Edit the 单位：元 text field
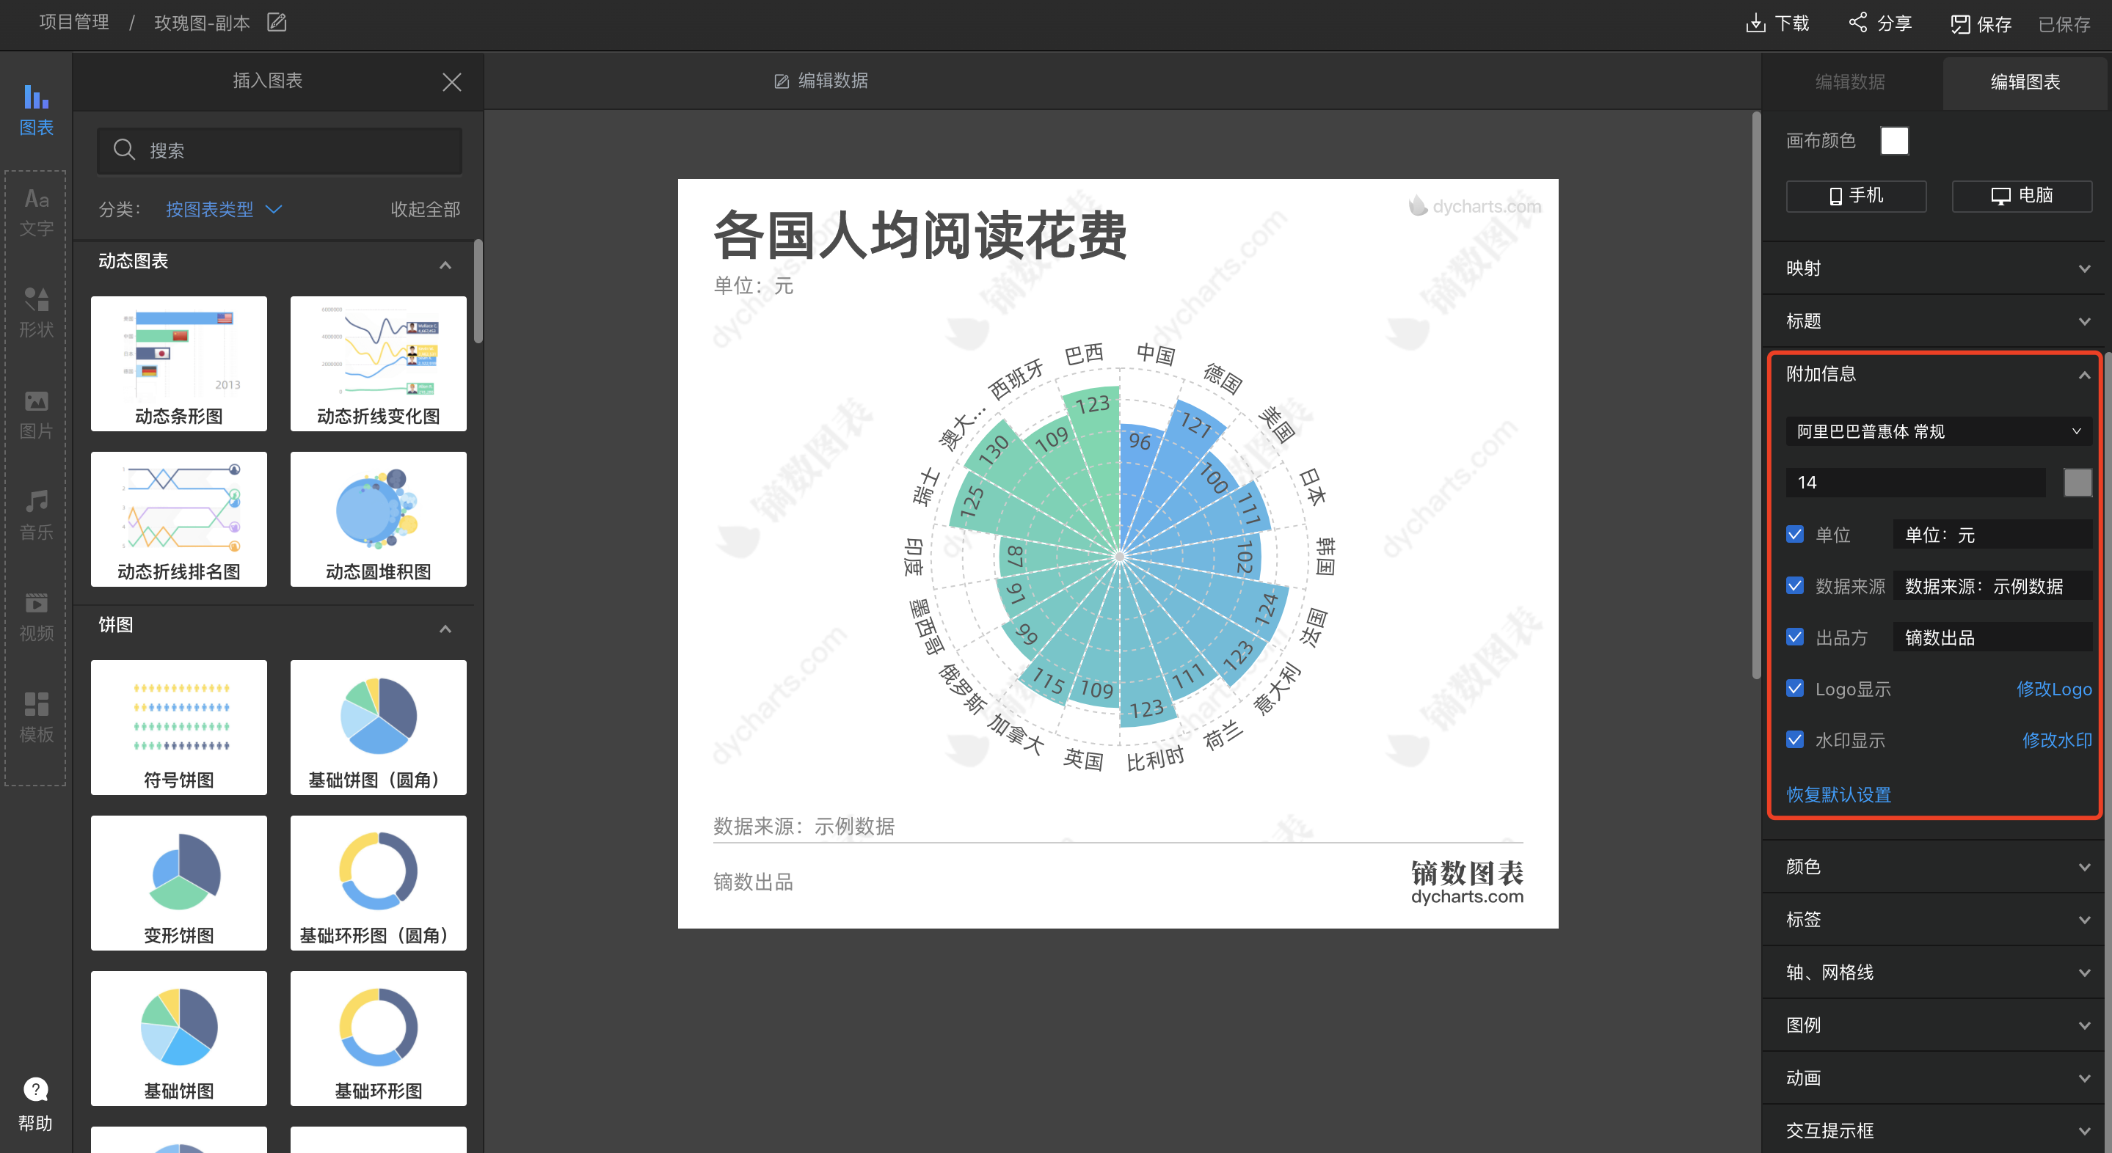 tap(1992, 534)
